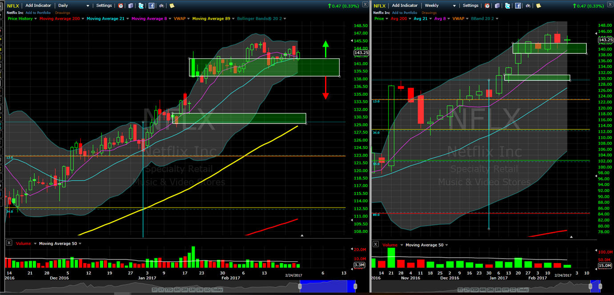Close the Weekly chart Volume pane
This screenshot has width=614, height=295.
(x=376, y=244)
